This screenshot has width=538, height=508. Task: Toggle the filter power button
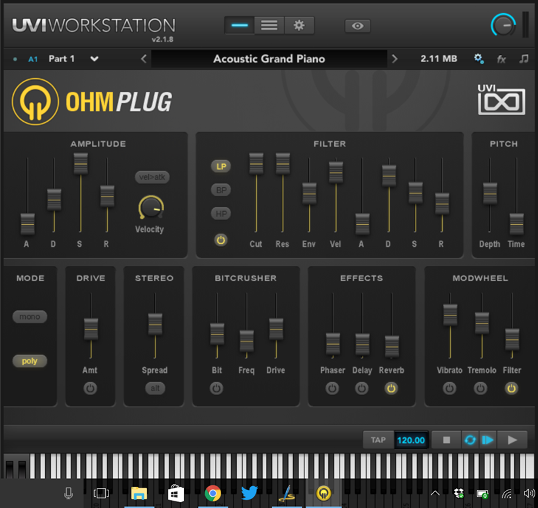[221, 239]
